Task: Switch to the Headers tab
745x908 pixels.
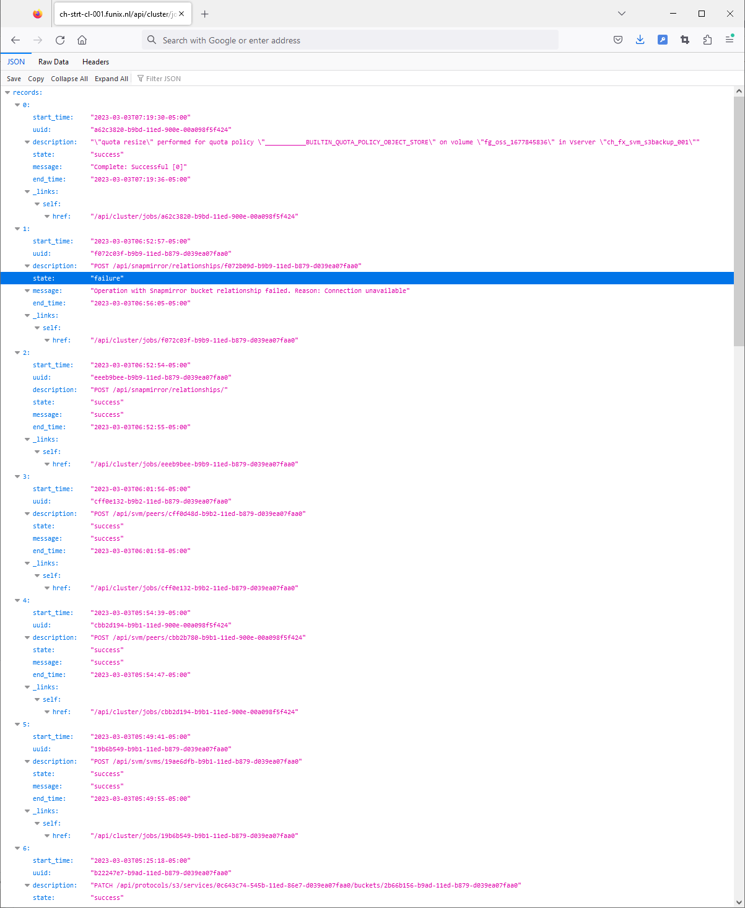Action: tap(95, 62)
